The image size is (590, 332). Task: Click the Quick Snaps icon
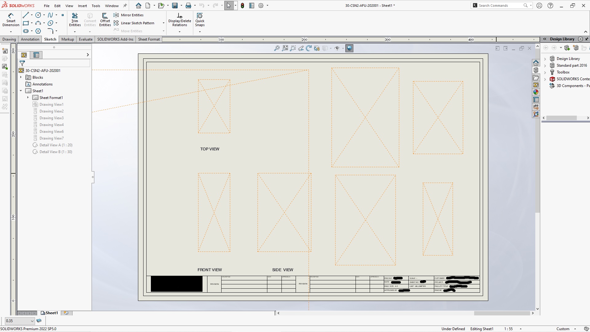[200, 20]
